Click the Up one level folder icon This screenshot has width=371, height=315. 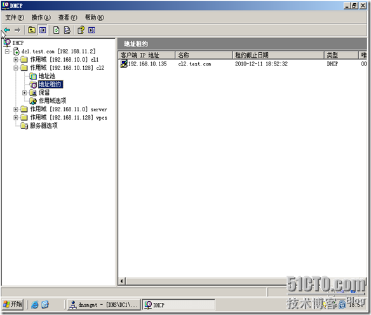(32, 30)
